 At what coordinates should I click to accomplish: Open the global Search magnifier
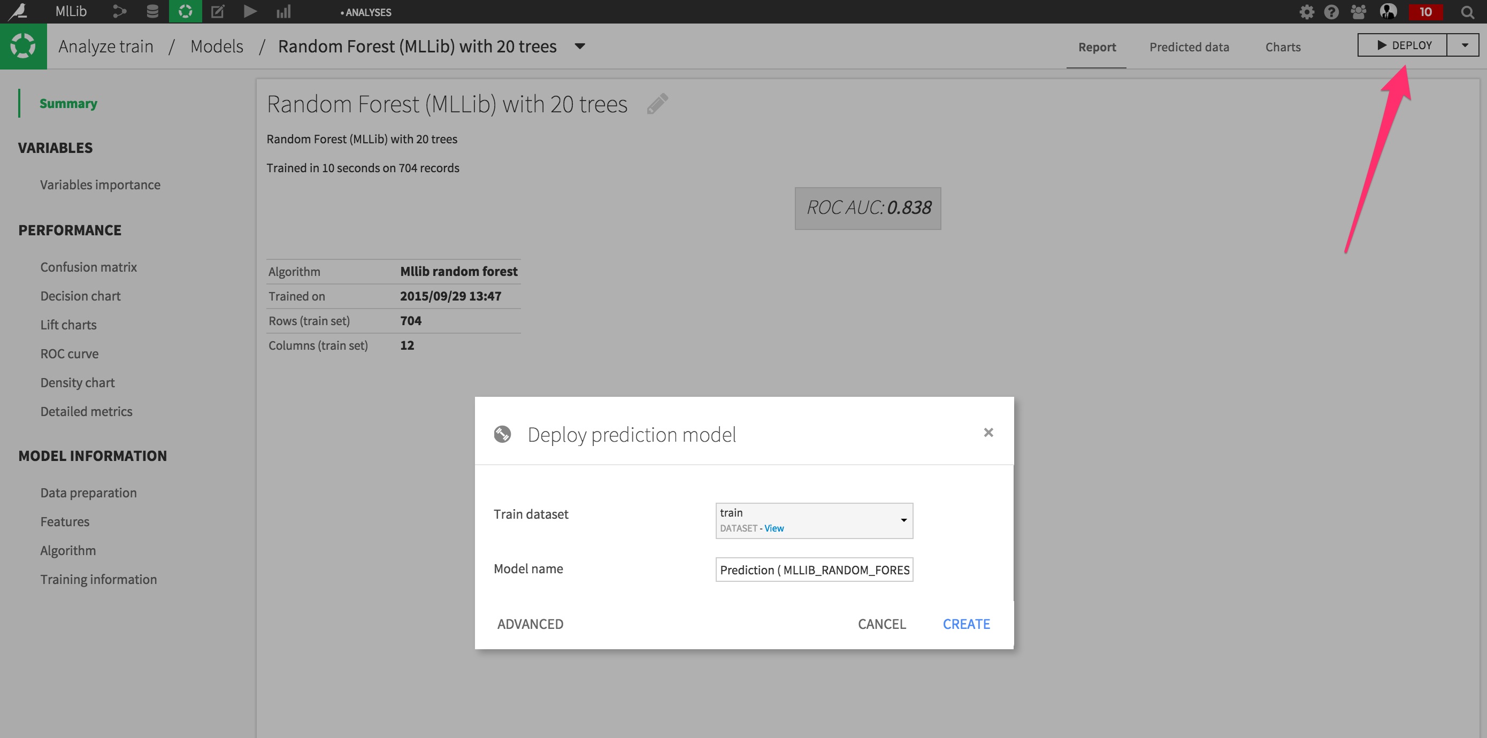(1466, 12)
